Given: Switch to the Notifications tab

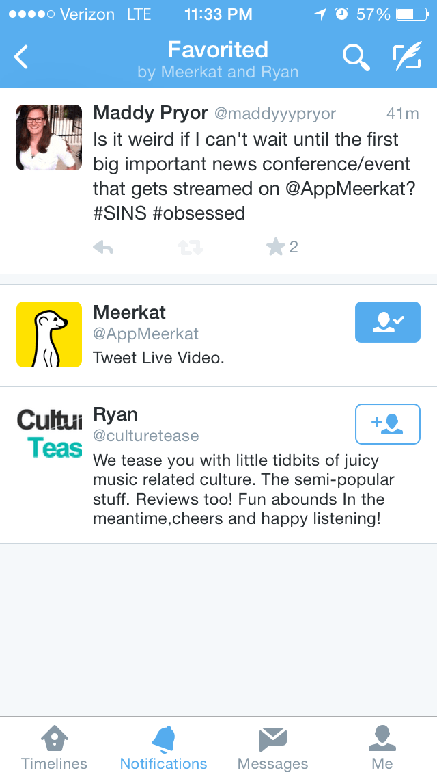Looking at the screenshot, I should [163, 748].
